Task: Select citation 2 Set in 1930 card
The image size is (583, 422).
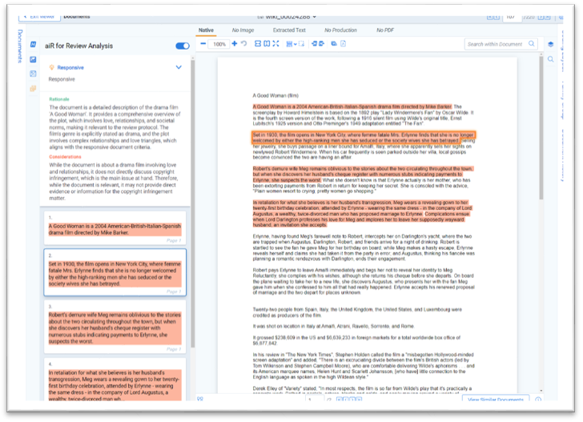Action: tap(115, 272)
